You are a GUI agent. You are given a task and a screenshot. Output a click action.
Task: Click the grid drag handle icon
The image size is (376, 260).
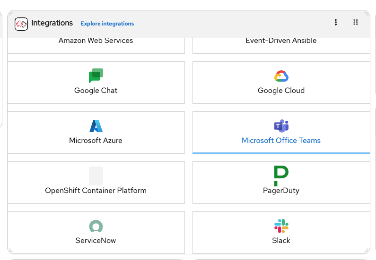356,22
